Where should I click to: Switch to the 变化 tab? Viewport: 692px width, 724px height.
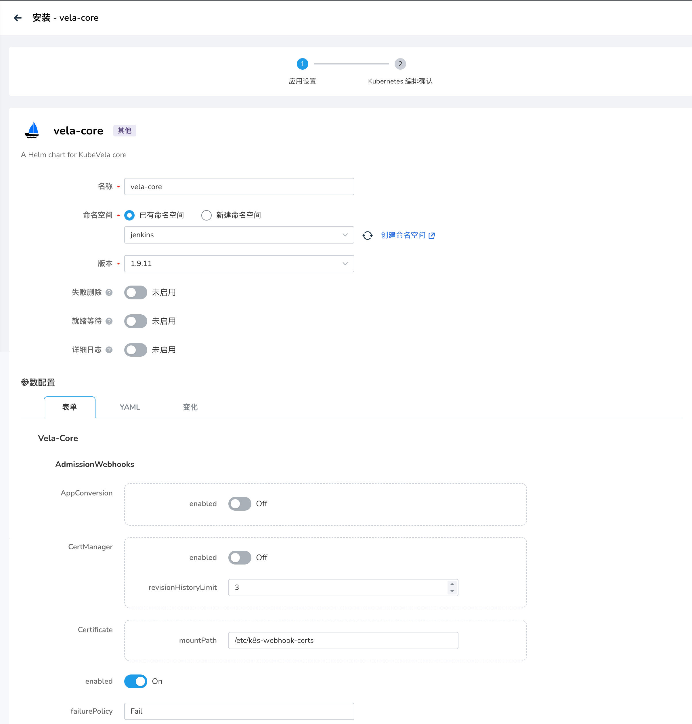point(190,407)
